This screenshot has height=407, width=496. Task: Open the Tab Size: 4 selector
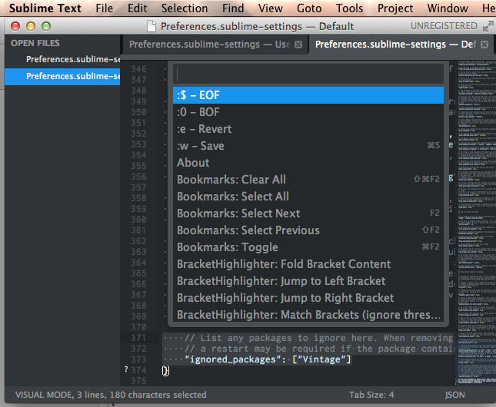371,395
